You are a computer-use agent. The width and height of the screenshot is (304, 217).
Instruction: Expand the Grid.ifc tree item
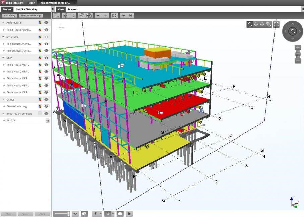pos(4,120)
